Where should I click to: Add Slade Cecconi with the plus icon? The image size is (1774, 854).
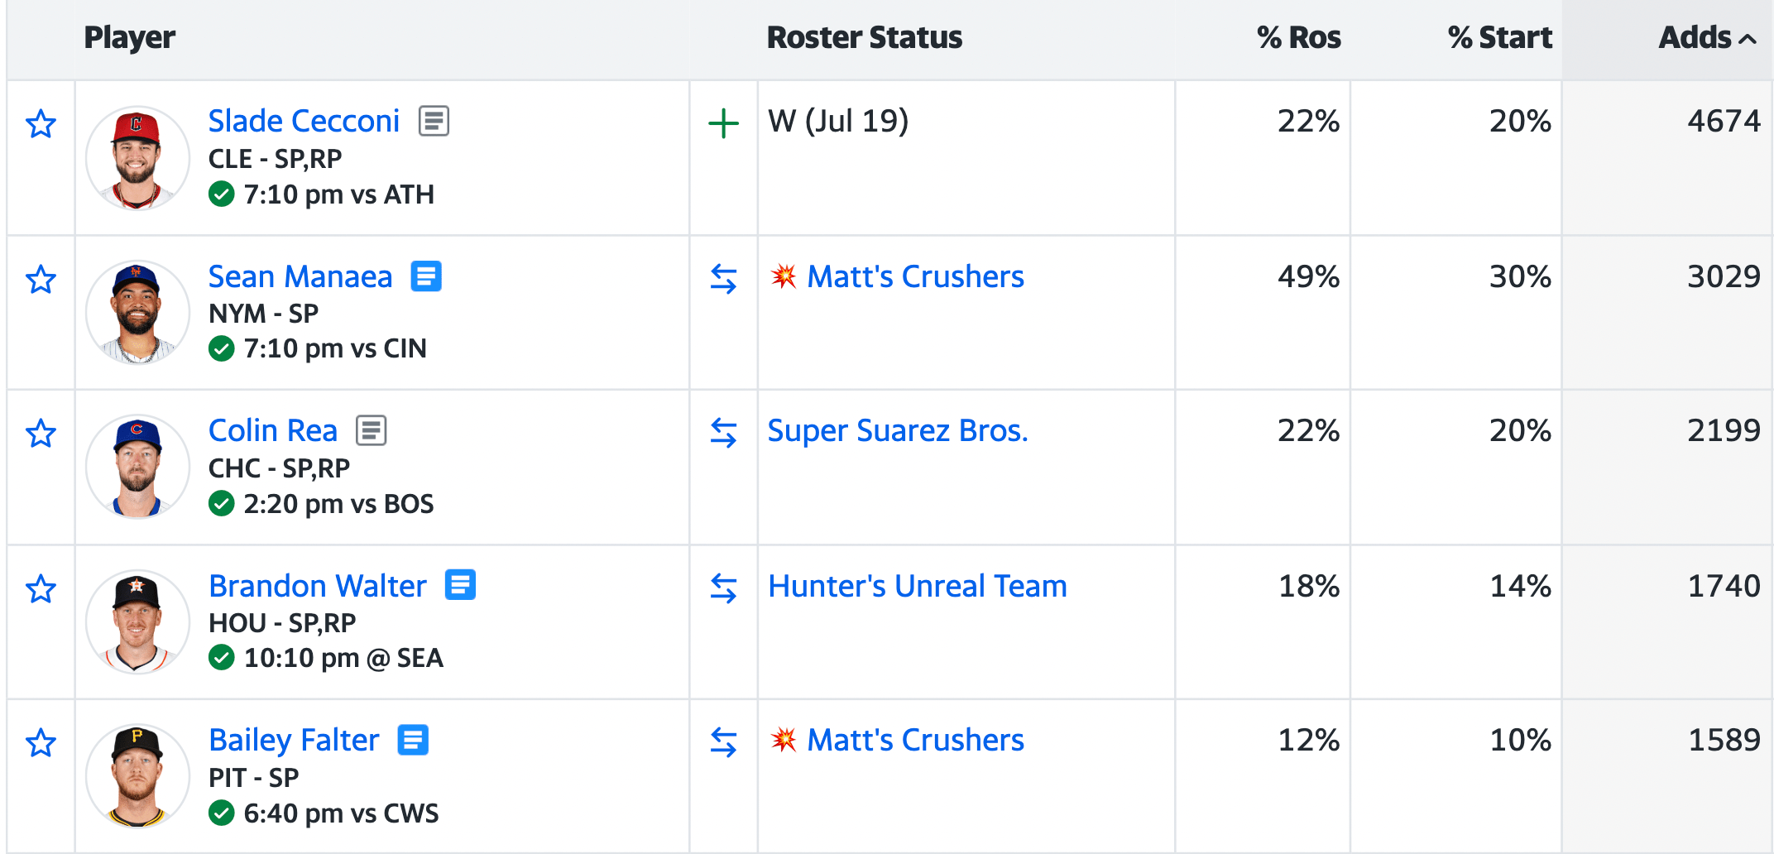point(723,124)
